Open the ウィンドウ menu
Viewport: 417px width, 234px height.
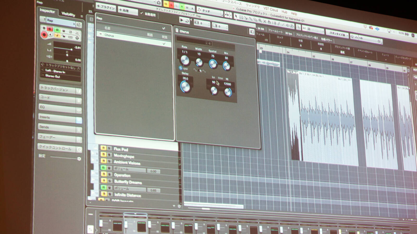[253, 6]
